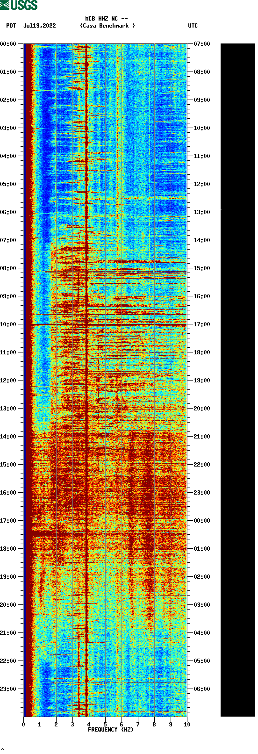Click the '(Casa Benchmark )' subtitle
258x754 pixels.
tap(107, 26)
